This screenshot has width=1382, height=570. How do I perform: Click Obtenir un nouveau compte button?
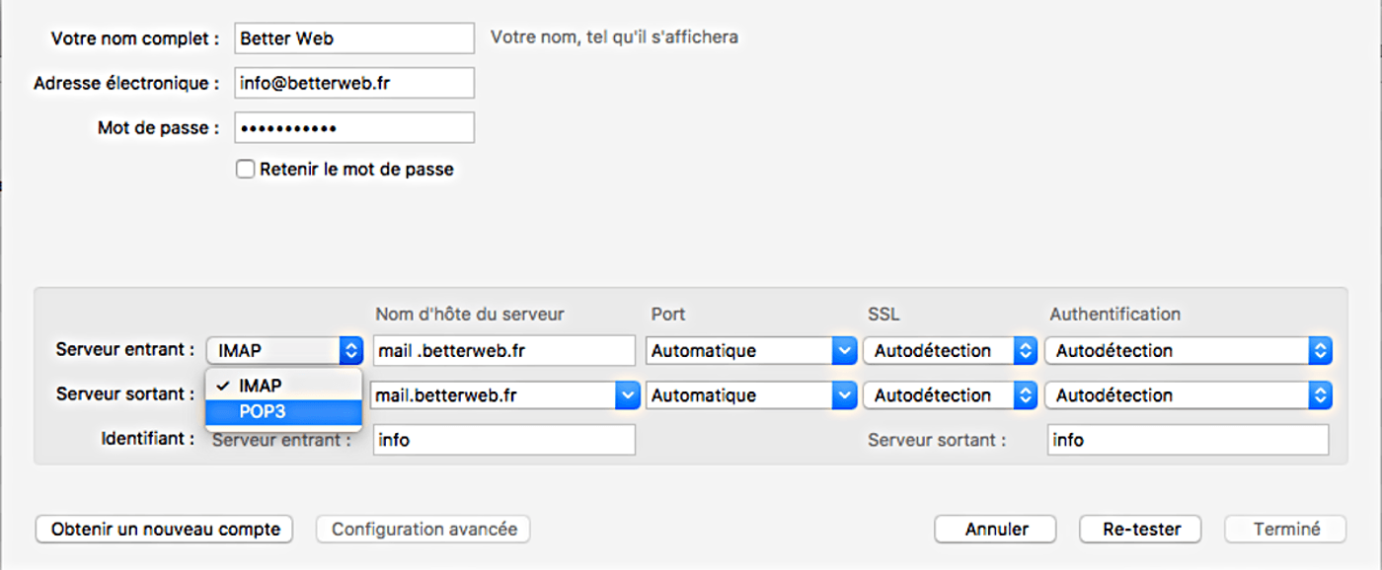pos(165,530)
